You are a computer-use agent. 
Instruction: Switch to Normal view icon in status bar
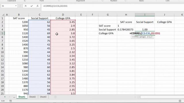[180, 101]
